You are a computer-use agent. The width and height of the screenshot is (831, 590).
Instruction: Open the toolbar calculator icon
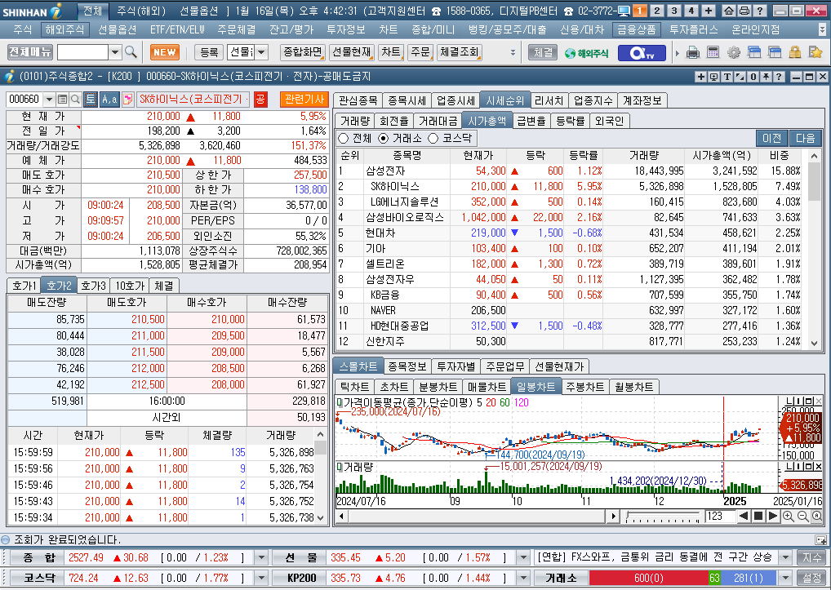[x=713, y=52]
